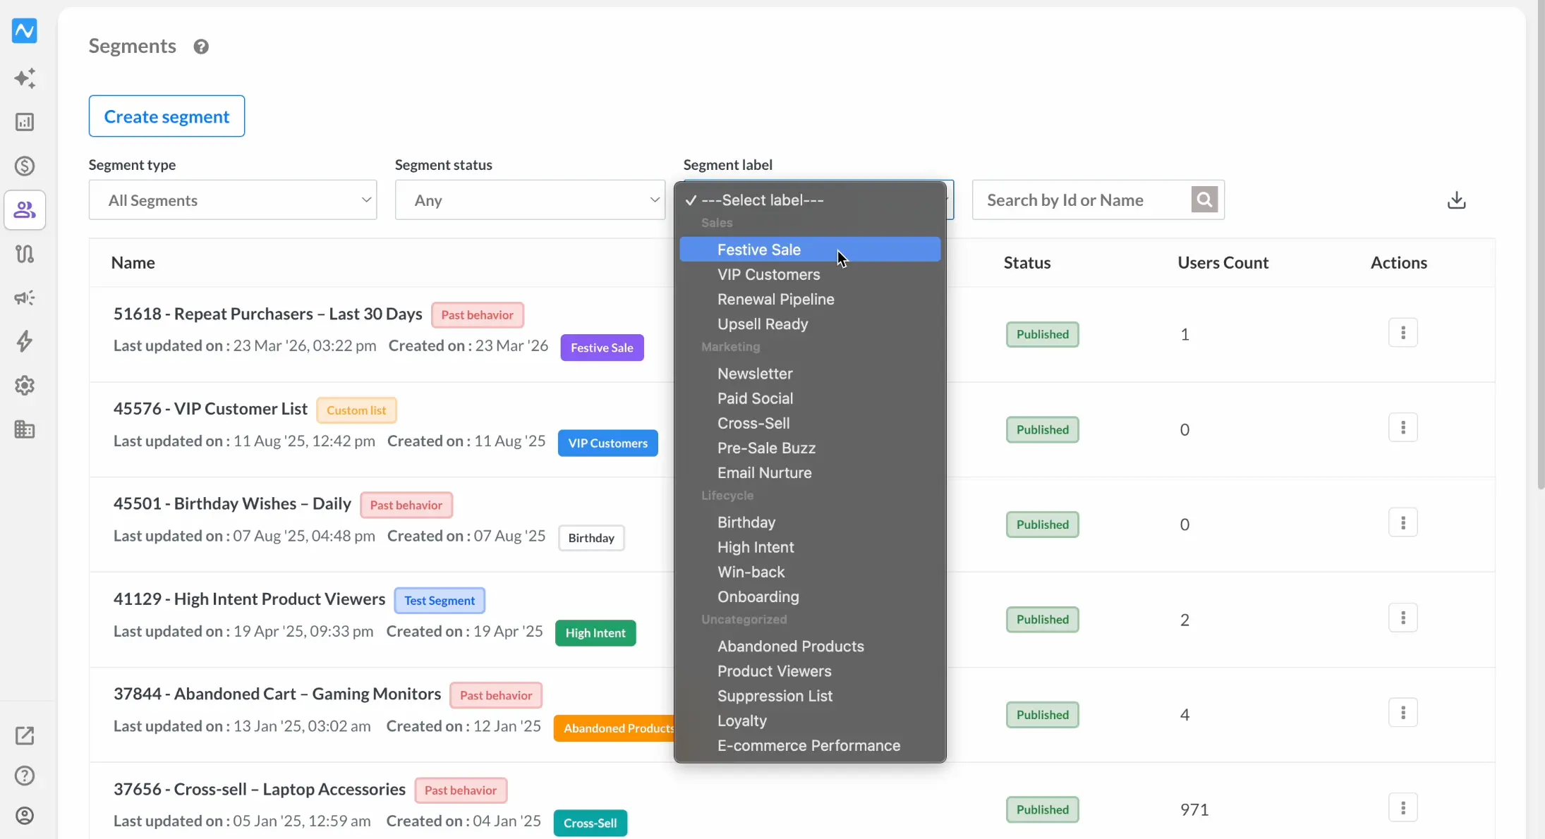Image resolution: width=1545 pixels, height=839 pixels.
Task: Open actions menu for Abandoned Cart segment
Action: (1402, 713)
